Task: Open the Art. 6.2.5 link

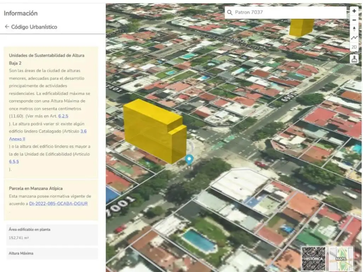Action: pos(63,116)
